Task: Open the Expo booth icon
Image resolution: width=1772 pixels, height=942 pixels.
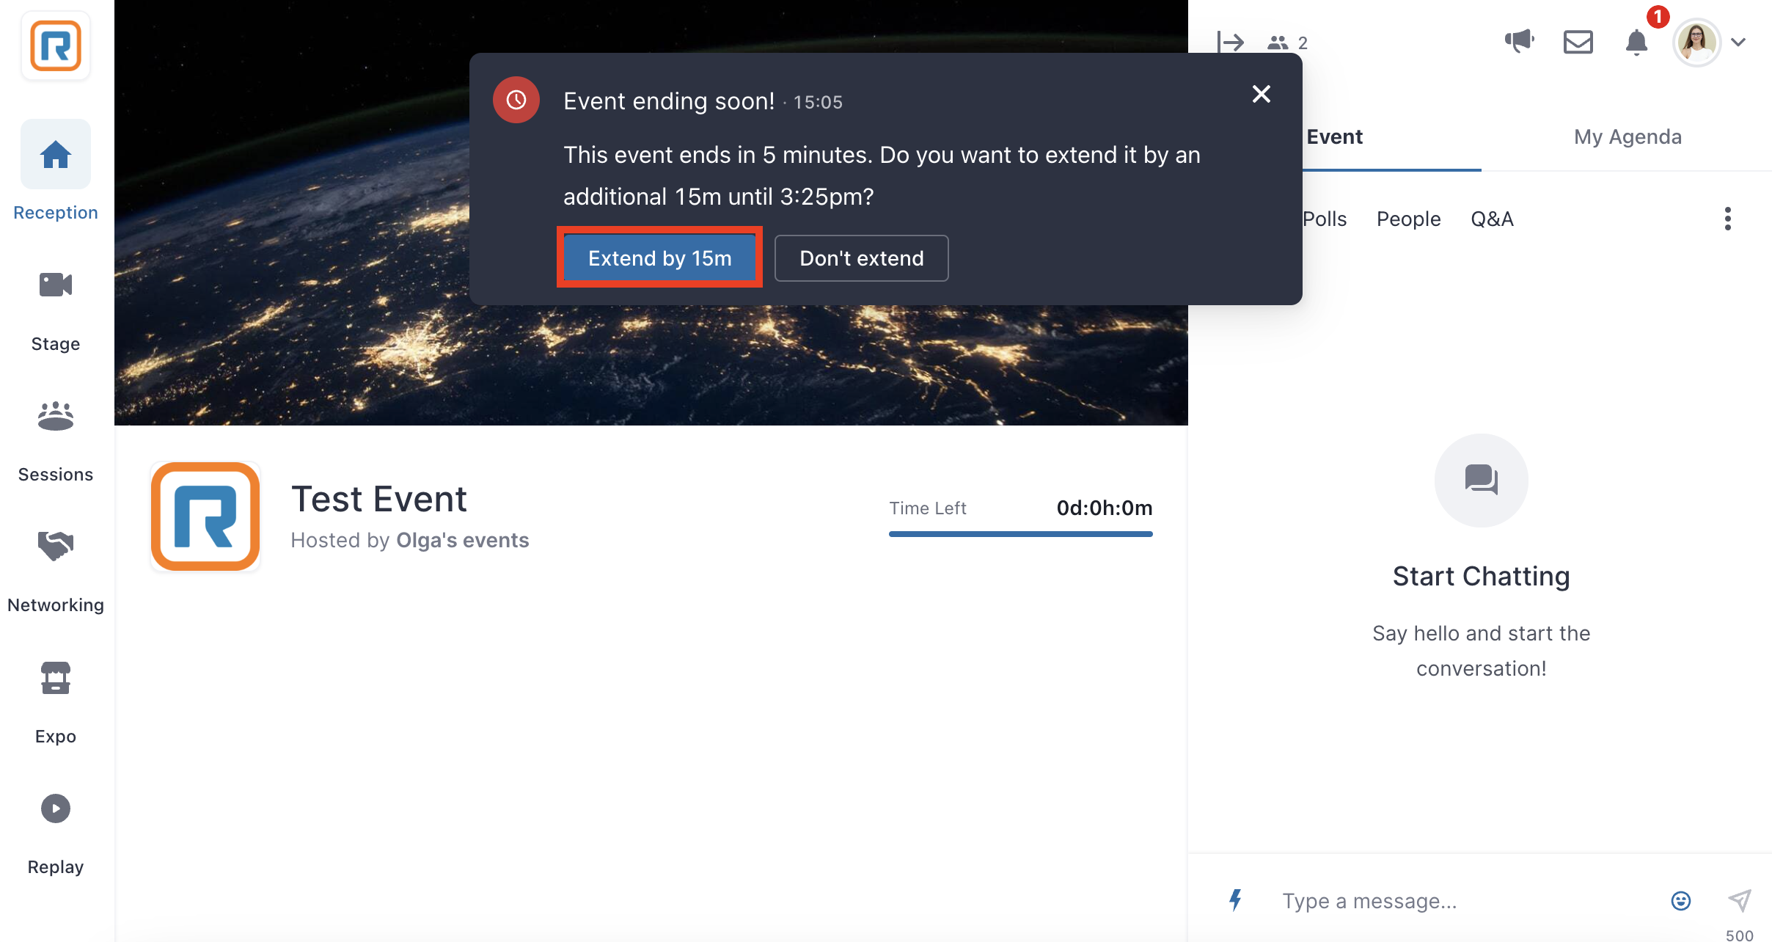Action: pyautogui.click(x=56, y=678)
